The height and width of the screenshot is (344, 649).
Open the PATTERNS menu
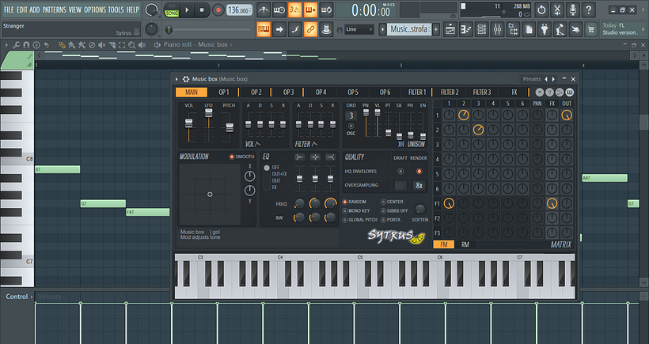coord(55,9)
